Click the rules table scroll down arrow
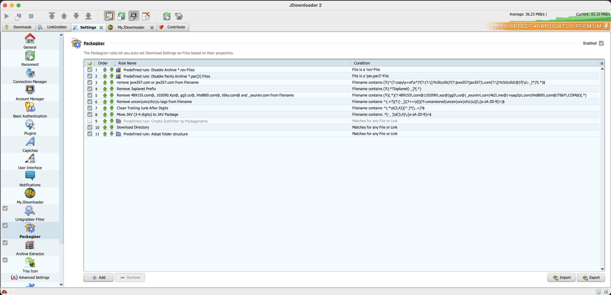Viewport: 611px width, 295px height. pos(602,269)
